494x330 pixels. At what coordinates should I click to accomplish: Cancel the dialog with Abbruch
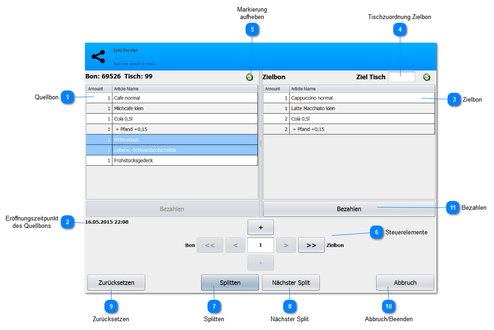(x=405, y=283)
